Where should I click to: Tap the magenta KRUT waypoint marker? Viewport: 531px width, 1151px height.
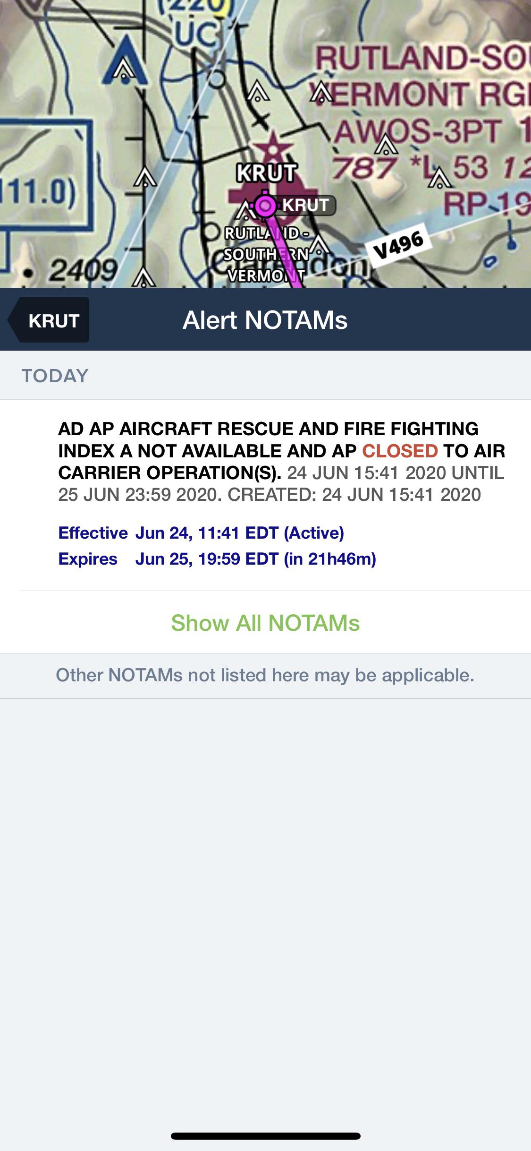[266, 205]
